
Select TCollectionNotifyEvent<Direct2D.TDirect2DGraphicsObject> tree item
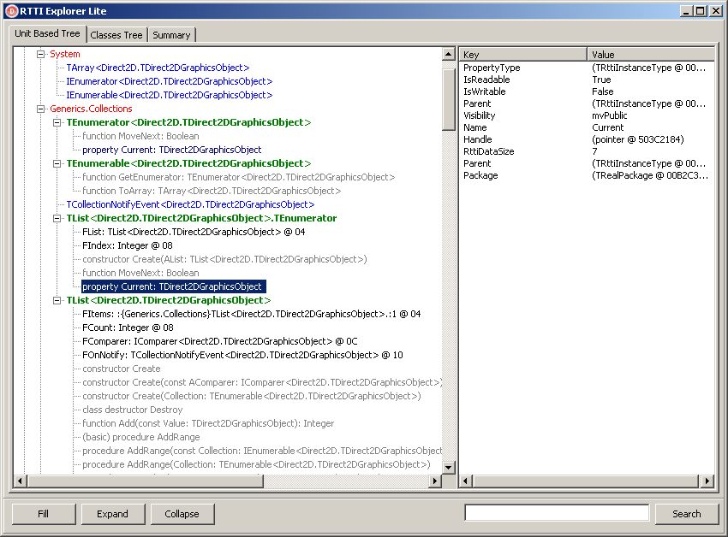(190, 204)
